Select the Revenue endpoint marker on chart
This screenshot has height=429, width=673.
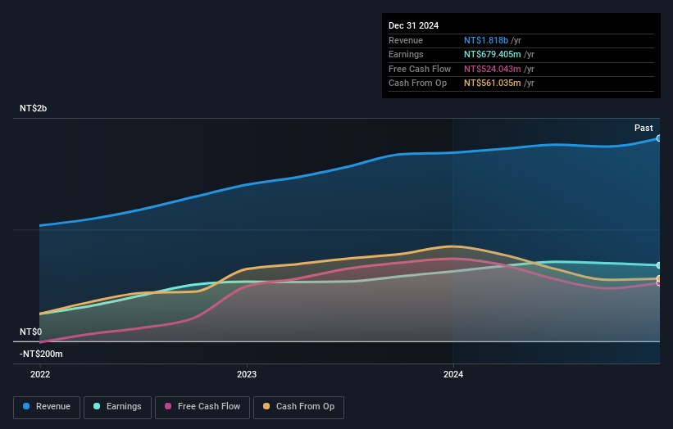point(658,138)
